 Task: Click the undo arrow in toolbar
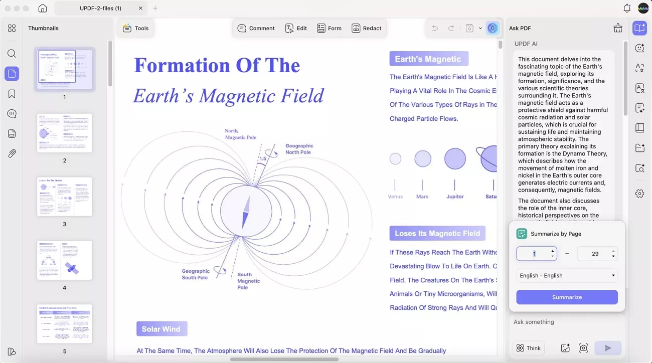[x=435, y=28]
